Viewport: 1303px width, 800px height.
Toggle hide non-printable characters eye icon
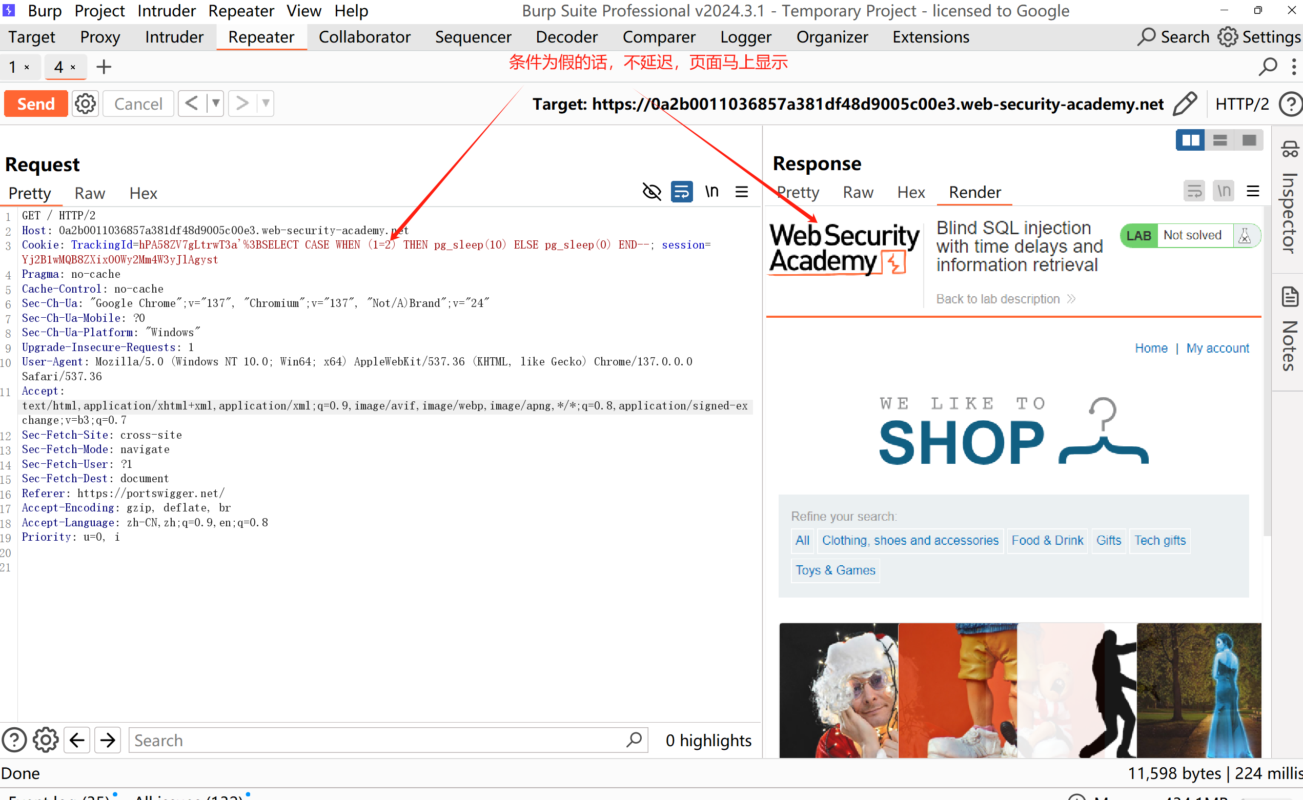point(651,192)
